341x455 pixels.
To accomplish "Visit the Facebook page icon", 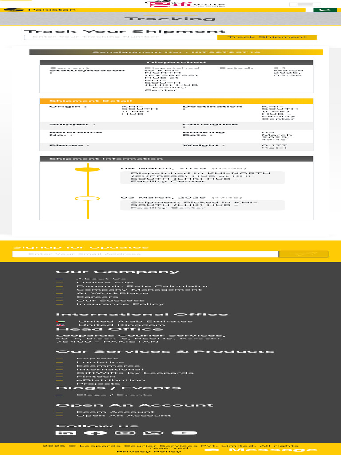I will click(x=95, y=433).
